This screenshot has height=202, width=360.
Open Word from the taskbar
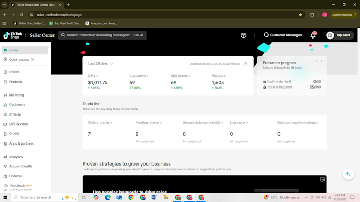tap(154, 197)
